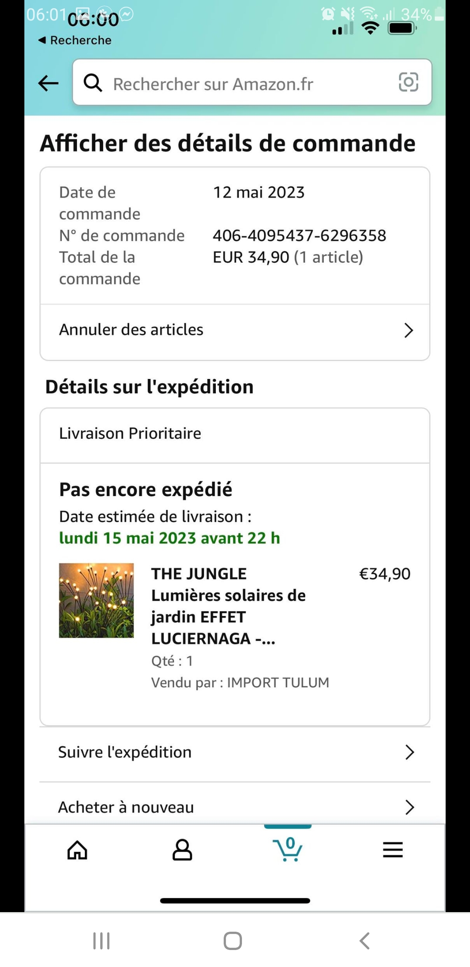Tap the magnifying glass search icon
The height and width of the screenshot is (967, 470).
click(93, 83)
